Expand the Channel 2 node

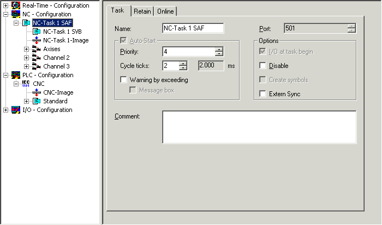coord(26,58)
